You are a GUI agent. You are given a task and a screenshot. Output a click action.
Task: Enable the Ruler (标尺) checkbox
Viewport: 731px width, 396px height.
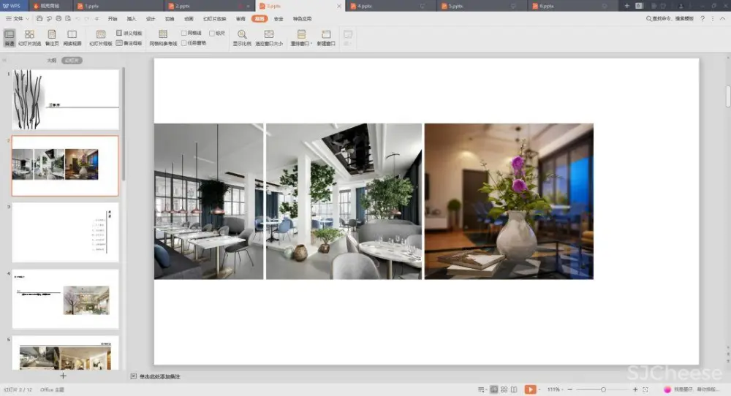pyautogui.click(x=212, y=33)
